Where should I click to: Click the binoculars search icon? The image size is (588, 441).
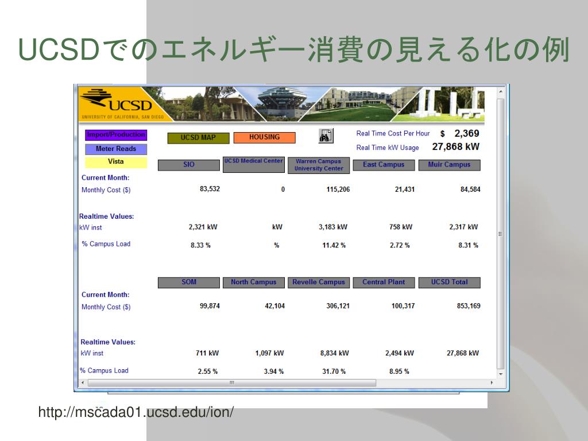(x=326, y=136)
